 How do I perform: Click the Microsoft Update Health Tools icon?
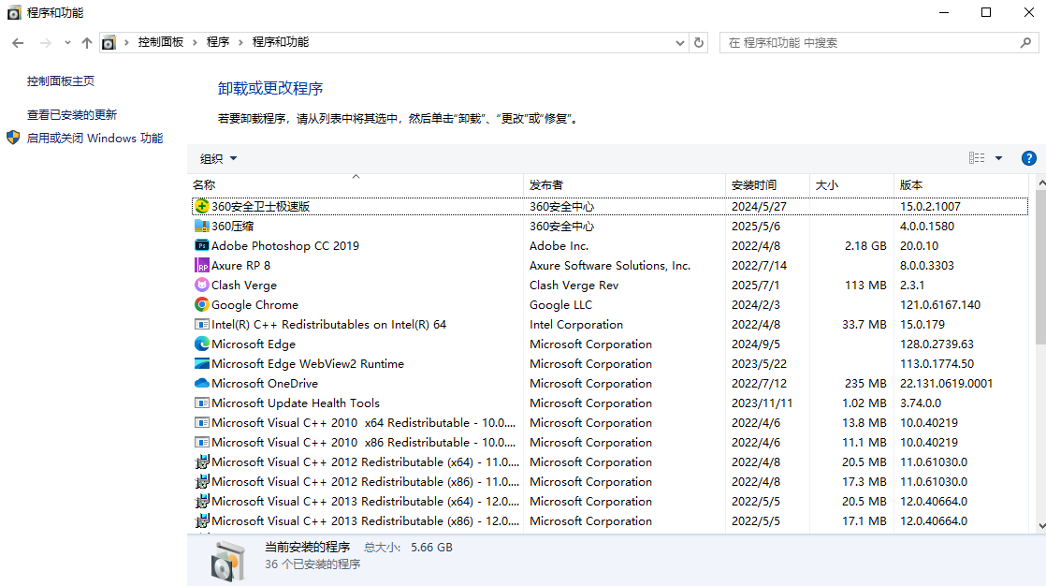point(201,403)
